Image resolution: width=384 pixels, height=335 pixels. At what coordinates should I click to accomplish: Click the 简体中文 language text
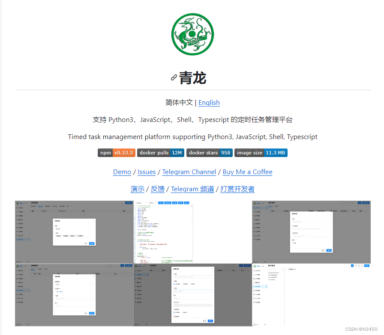179,102
